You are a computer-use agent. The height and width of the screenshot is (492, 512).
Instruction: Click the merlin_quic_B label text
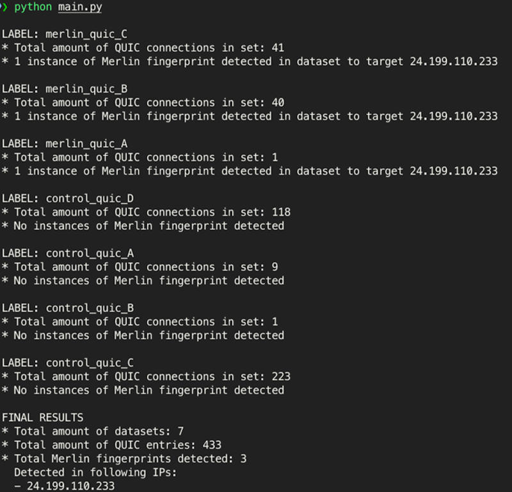(86, 89)
